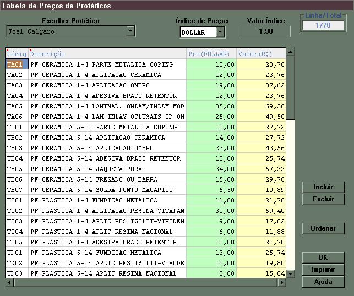The width and height of the screenshot is (354, 296).
Task: Select the TD01 code cell
Action: pos(17,253)
